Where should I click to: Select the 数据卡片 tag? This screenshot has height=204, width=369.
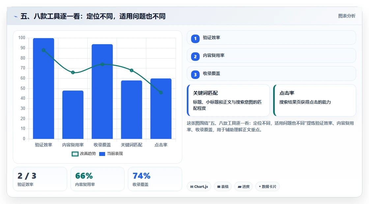268,187
